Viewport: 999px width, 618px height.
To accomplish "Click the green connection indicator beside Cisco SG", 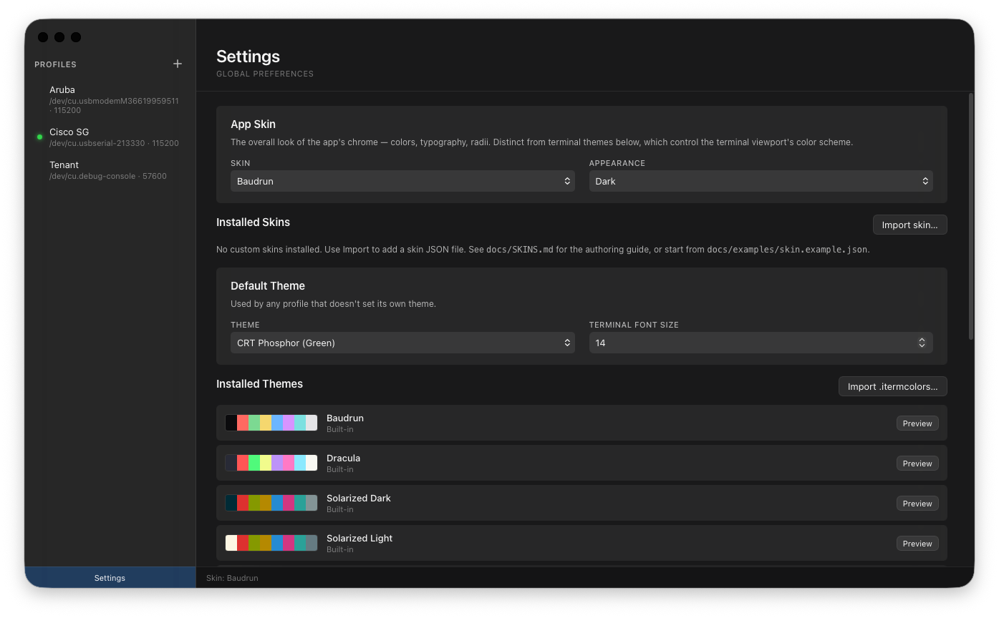I will pos(39,137).
